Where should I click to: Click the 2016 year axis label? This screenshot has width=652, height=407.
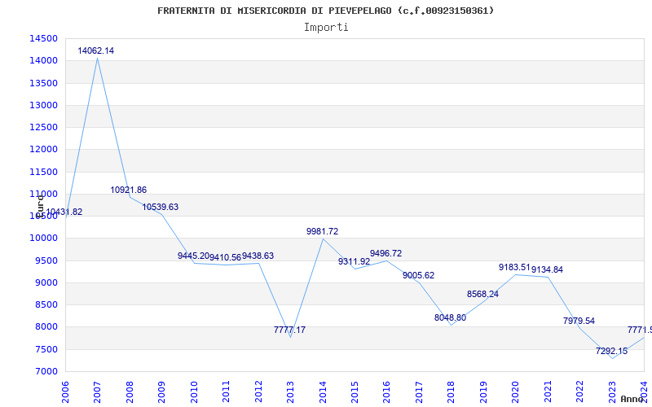(x=386, y=392)
